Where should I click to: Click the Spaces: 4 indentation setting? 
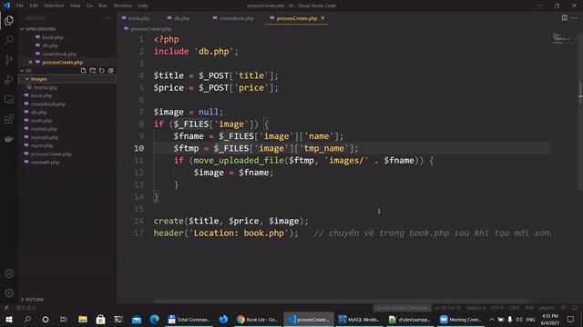click(476, 308)
